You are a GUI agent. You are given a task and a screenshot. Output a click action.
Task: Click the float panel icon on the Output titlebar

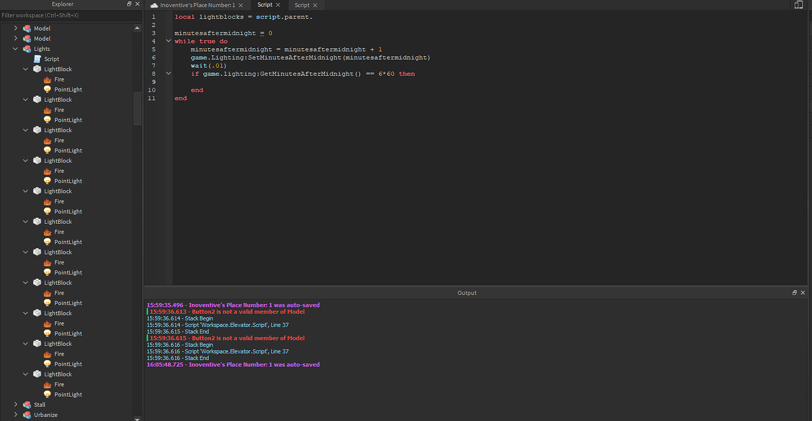point(794,292)
